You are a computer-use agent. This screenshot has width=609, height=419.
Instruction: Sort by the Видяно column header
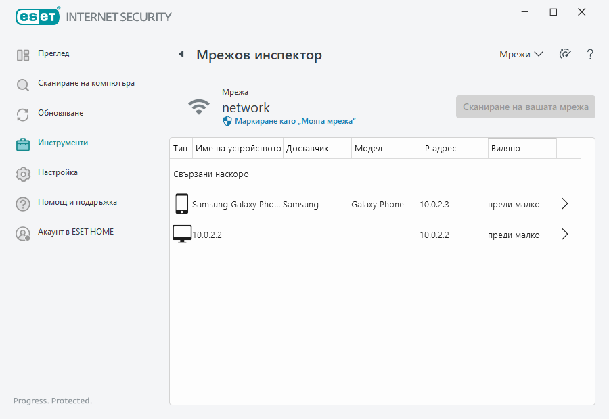click(x=522, y=149)
